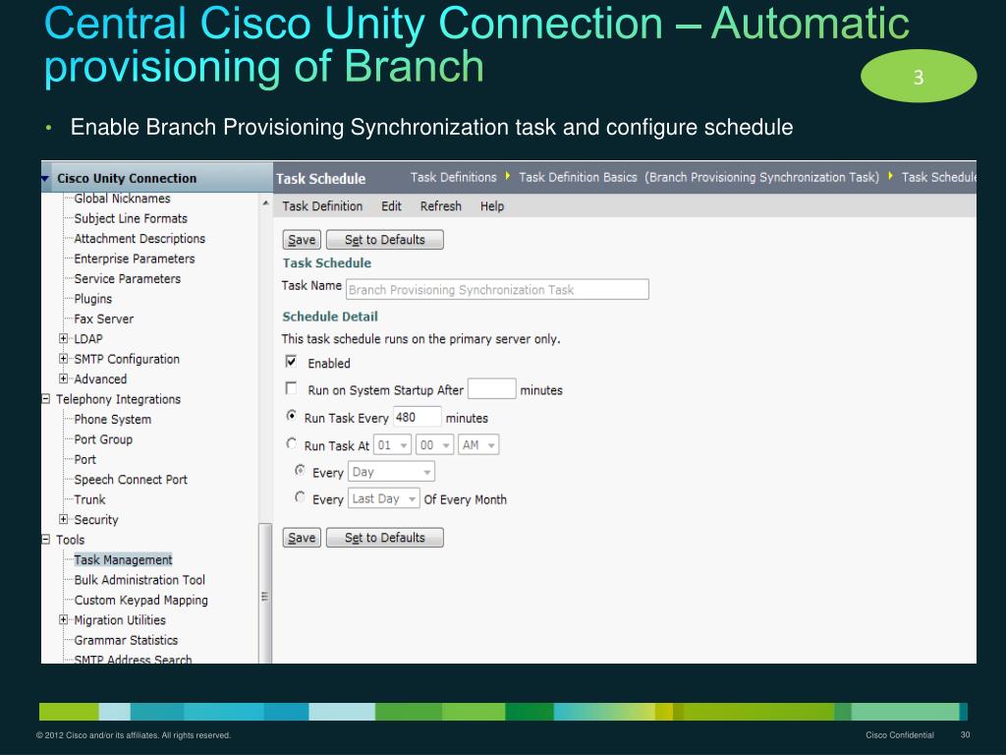Toggle the Enabled checkbox
Screen dimensions: 1006x755
(x=291, y=362)
